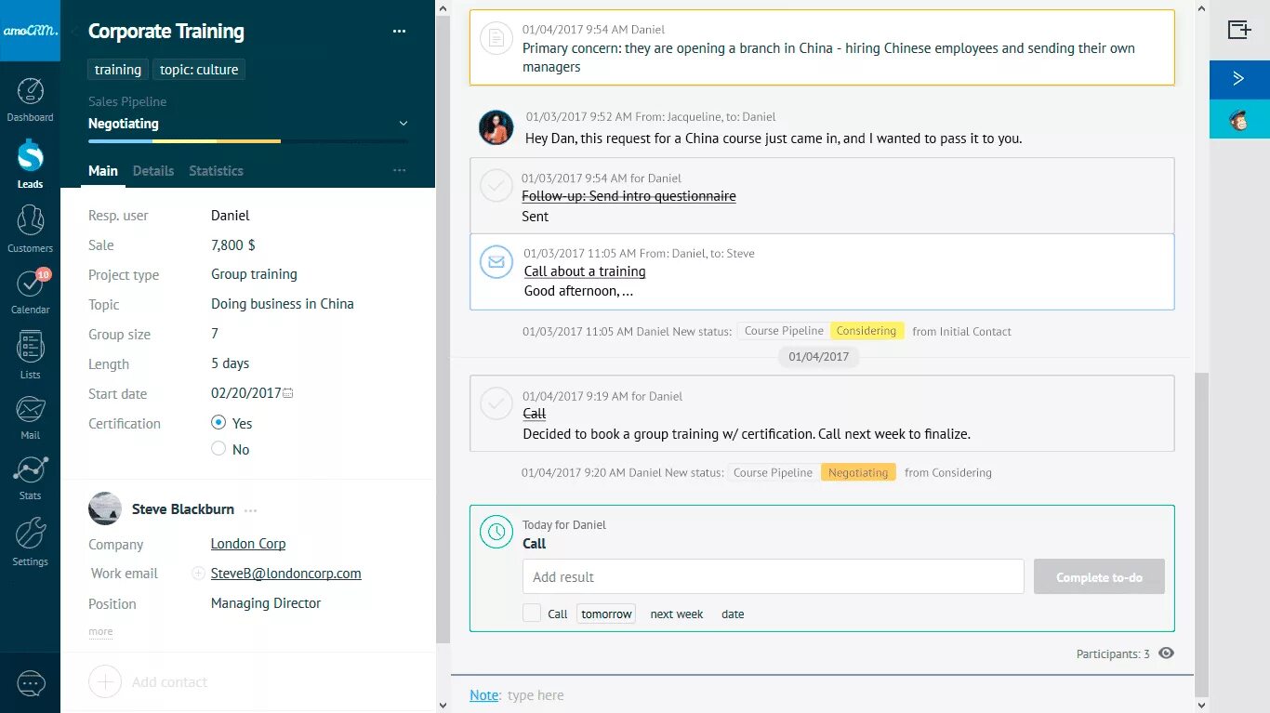The height and width of the screenshot is (713, 1270).
Task: Click the calendar icon beside Start date
Action: click(x=288, y=393)
